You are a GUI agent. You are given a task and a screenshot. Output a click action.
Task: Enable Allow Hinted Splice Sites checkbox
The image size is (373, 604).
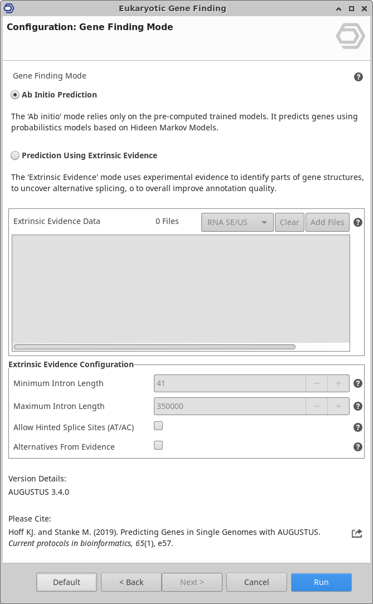point(158,426)
